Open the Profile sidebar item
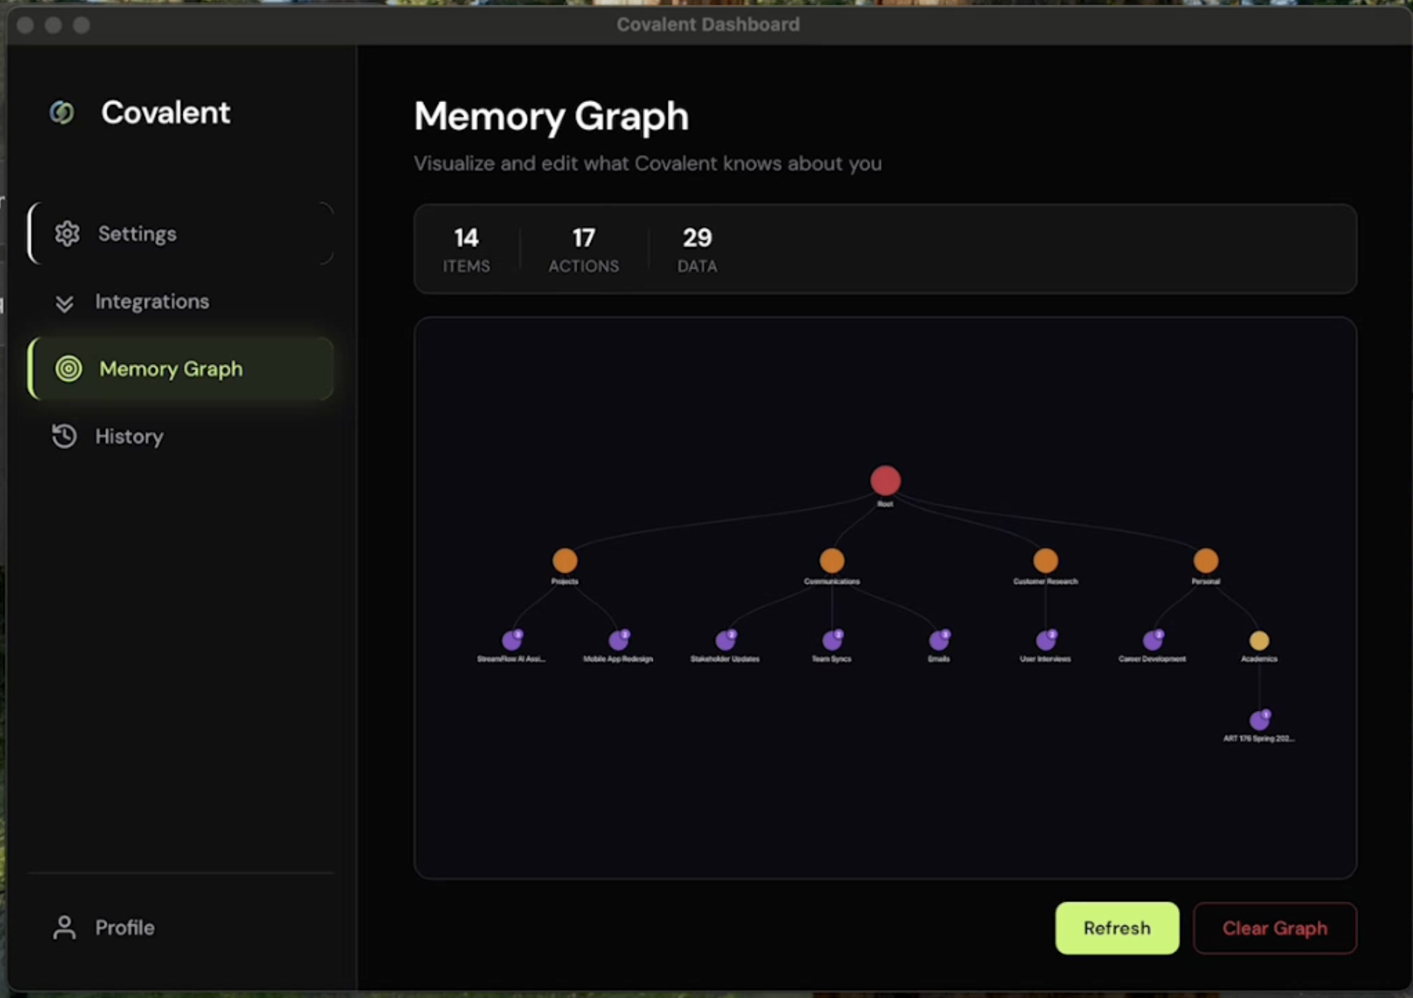The width and height of the screenshot is (1413, 998). (181, 927)
